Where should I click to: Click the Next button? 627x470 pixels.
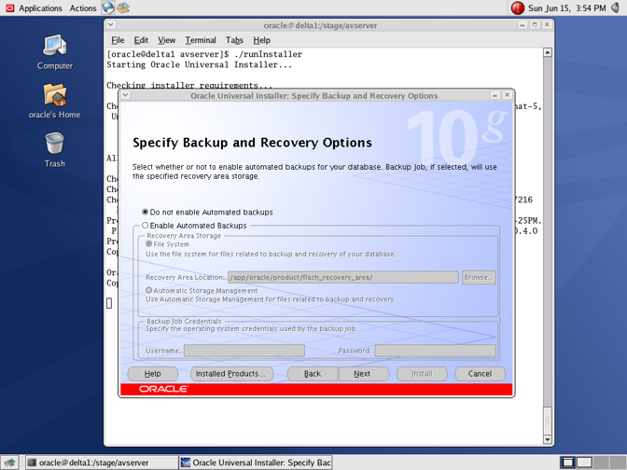[364, 374]
